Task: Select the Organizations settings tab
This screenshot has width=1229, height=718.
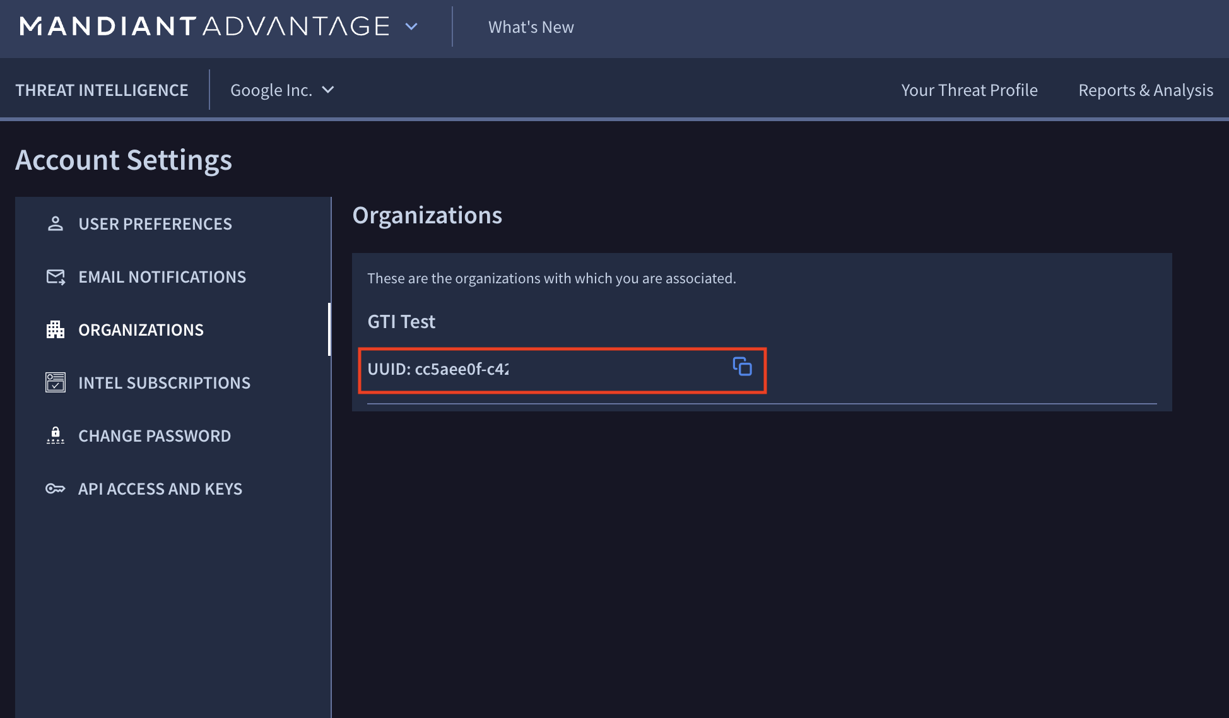Action: (x=141, y=330)
